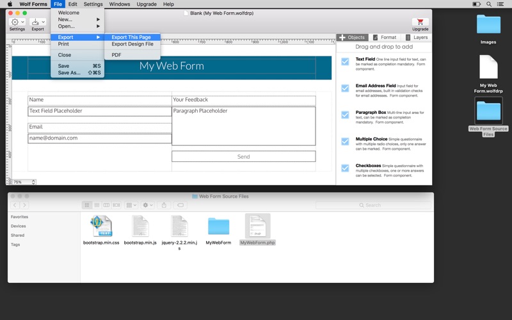
Task: Switch to the Layers tab
Action: click(x=417, y=37)
